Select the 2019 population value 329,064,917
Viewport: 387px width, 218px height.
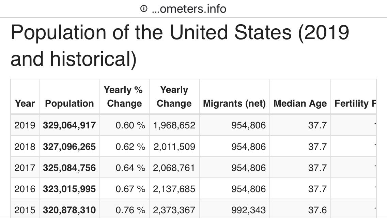(69, 125)
